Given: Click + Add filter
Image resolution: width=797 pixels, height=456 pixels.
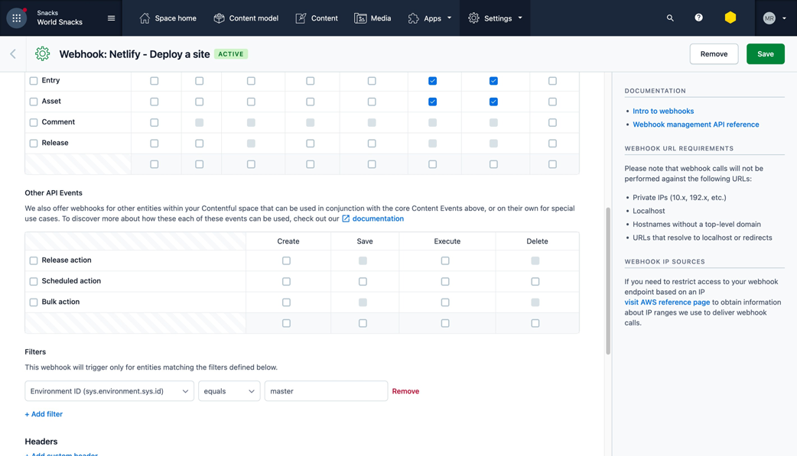Looking at the screenshot, I should click(44, 414).
